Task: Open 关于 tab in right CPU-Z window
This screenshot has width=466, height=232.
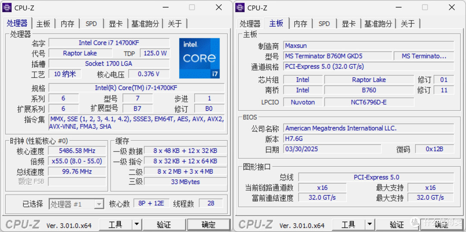Action: 408,24
